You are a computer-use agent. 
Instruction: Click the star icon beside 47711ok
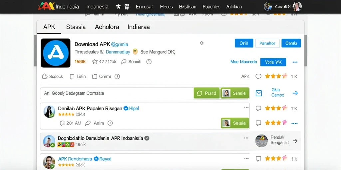tap(95, 62)
